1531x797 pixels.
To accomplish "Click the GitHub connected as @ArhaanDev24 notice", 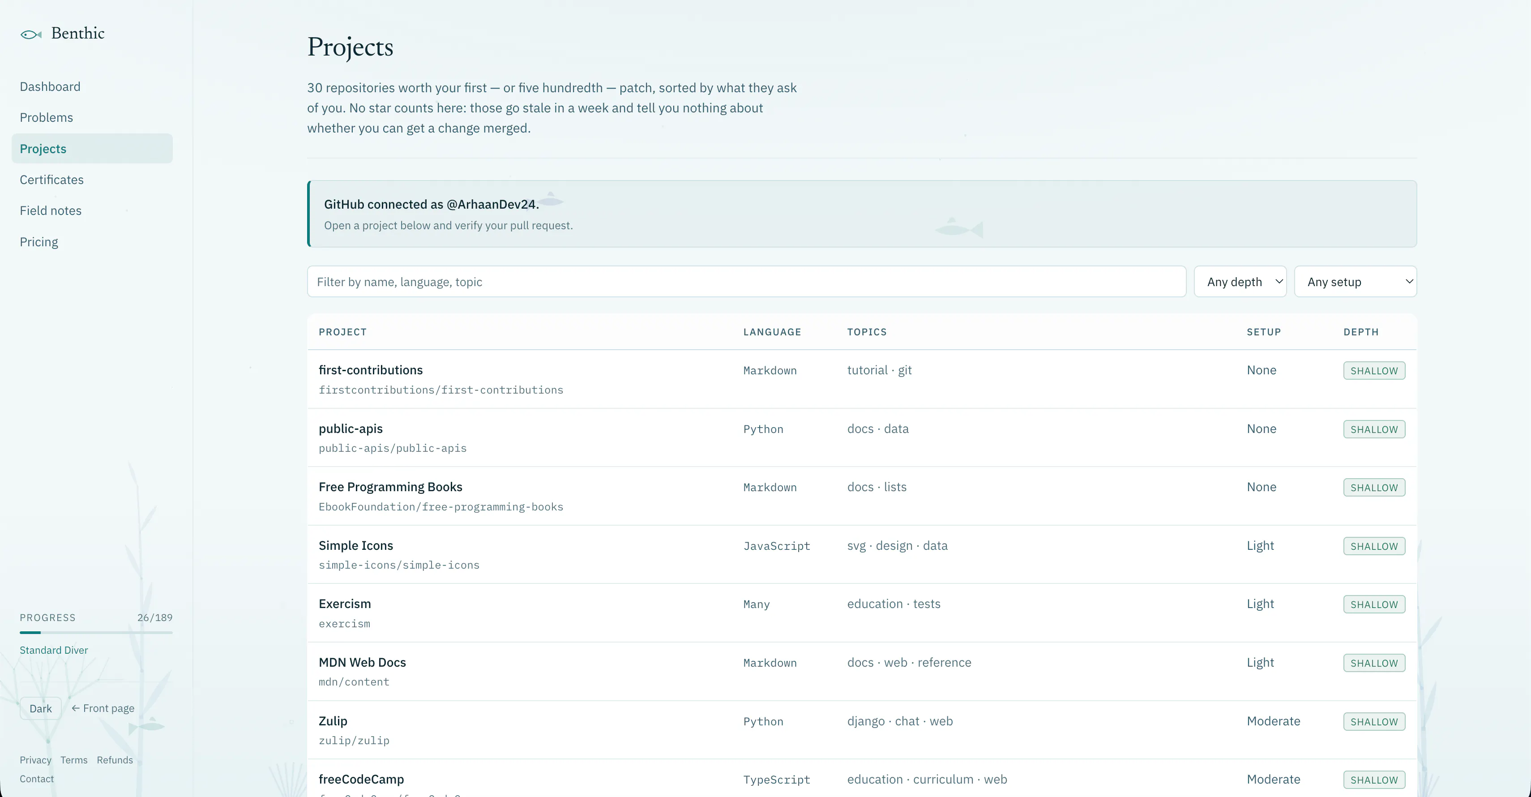I will coord(862,214).
